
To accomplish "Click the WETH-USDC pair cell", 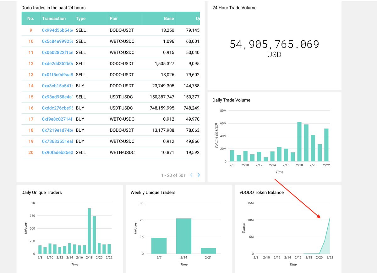I will (x=122, y=152).
